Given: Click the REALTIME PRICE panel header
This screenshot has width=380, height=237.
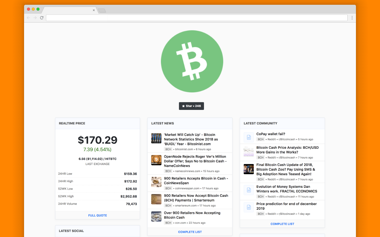Looking at the screenshot, I should coord(97,123).
